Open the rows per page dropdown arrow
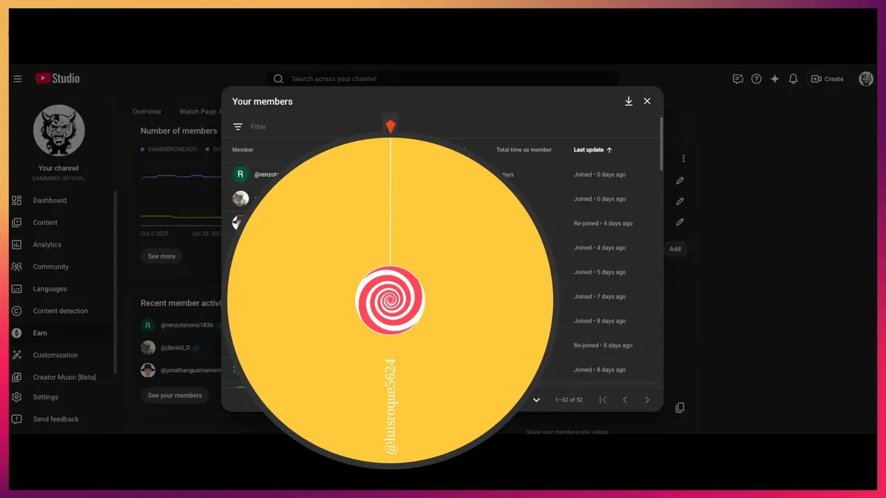Image resolution: width=886 pixels, height=498 pixels. pyautogui.click(x=536, y=400)
